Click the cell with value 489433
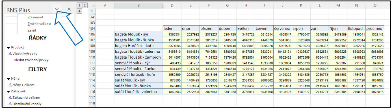 tap(172, 63)
